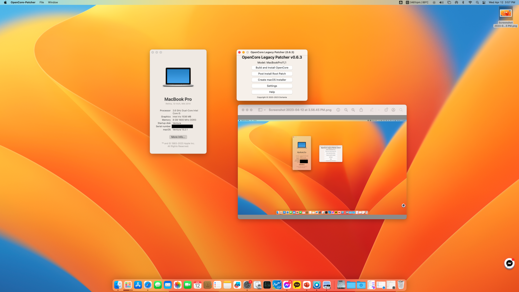Open Mail from the Dock
This screenshot has width=519, height=292.
[x=168, y=285]
